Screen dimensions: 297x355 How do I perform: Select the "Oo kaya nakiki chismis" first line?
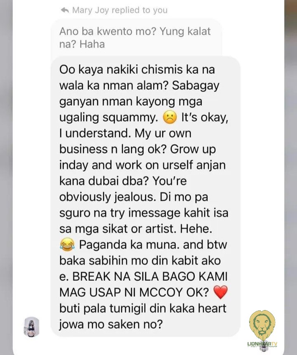click(137, 70)
